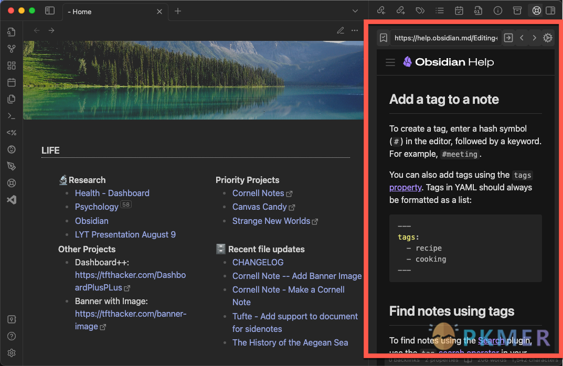This screenshot has height=366, width=563.
Task: Switch to the outgoing links tab in right sidebar
Action: (401, 10)
